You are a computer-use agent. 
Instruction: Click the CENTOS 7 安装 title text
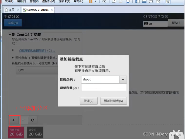coord(156,17)
